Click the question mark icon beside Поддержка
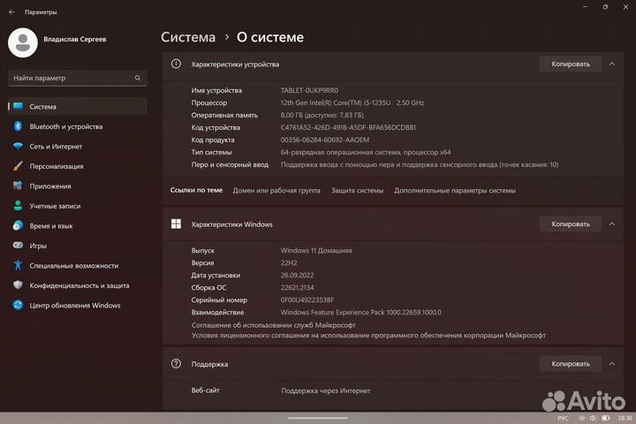Image resolution: width=636 pixels, height=424 pixels. pyautogui.click(x=176, y=364)
